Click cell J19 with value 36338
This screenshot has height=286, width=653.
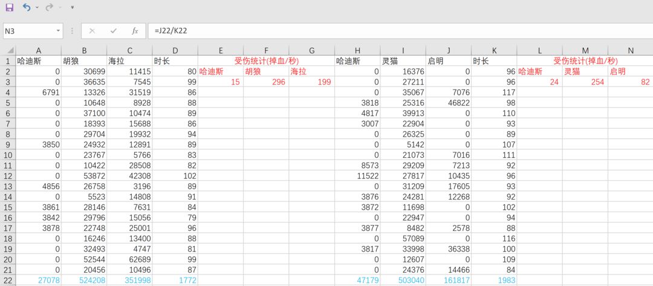[449, 249]
